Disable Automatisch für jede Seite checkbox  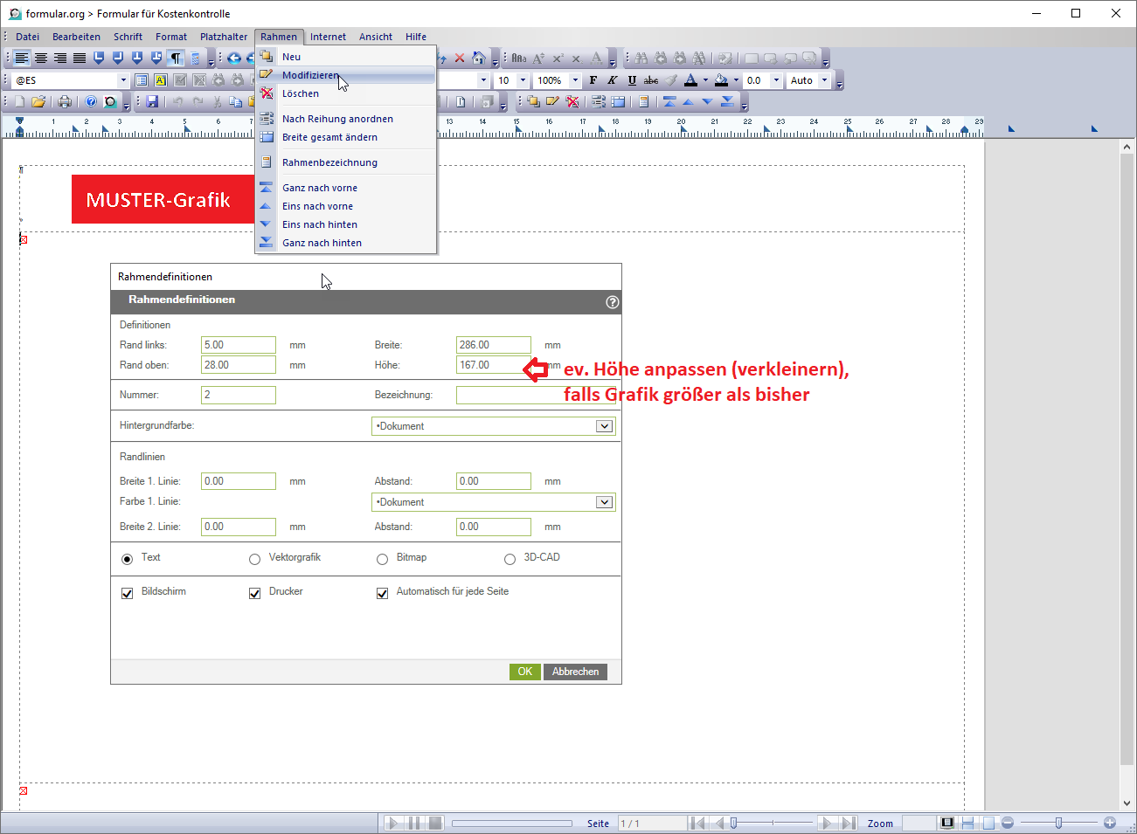click(382, 593)
